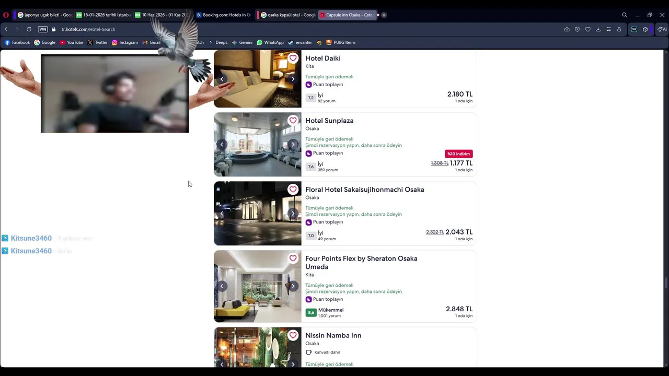Click the Hotel Sunplaza lobby photo thumbnail
Screen dimensions: 669x376
point(258,144)
